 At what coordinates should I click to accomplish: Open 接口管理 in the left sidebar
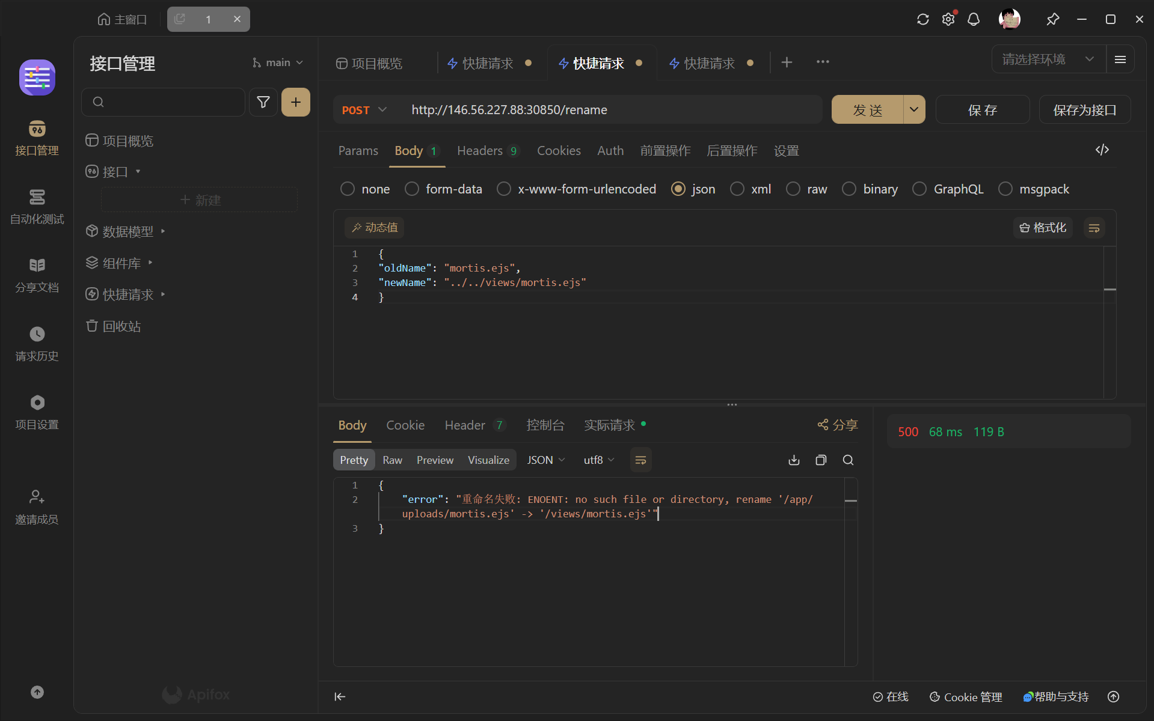pos(37,138)
